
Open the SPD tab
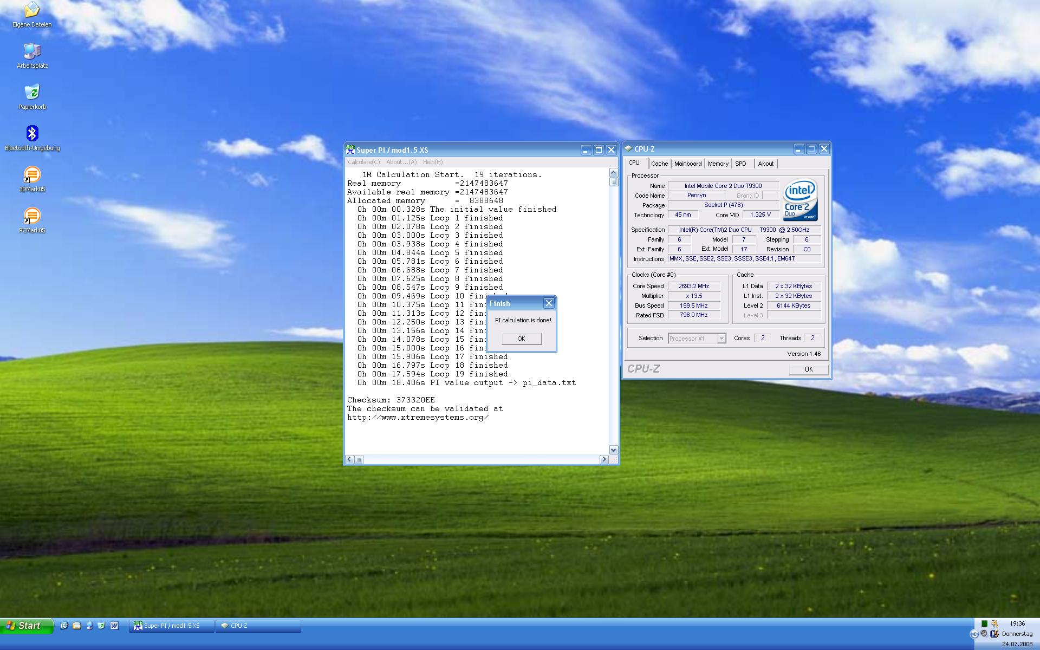click(x=740, y=164)
